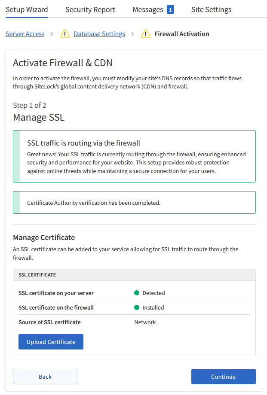Open the Setup Wizard tab
This screenshot has height=395, width=267.
tap(27, 9)
